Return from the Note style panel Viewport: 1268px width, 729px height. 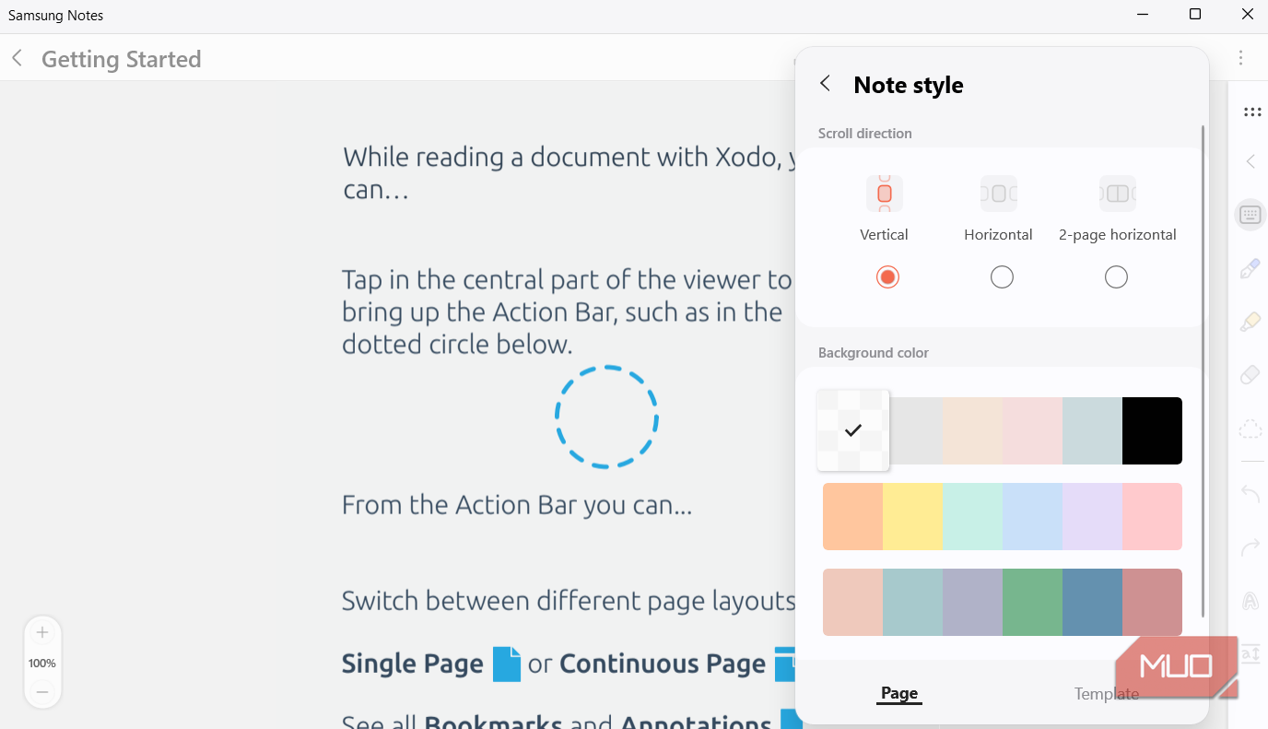coord(826,84)
